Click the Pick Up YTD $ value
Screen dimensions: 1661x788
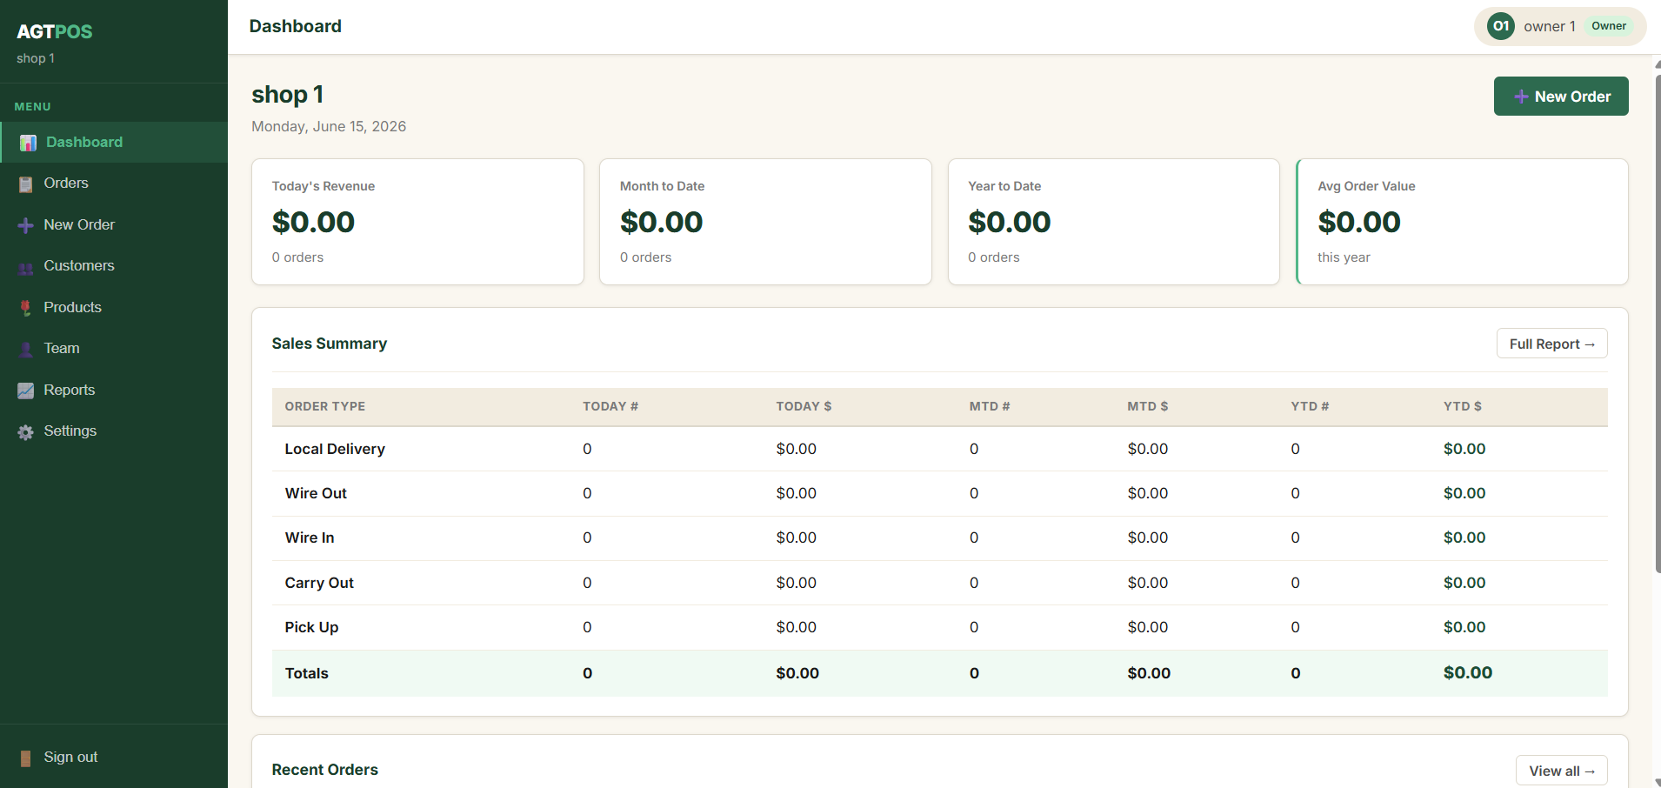1464,627
